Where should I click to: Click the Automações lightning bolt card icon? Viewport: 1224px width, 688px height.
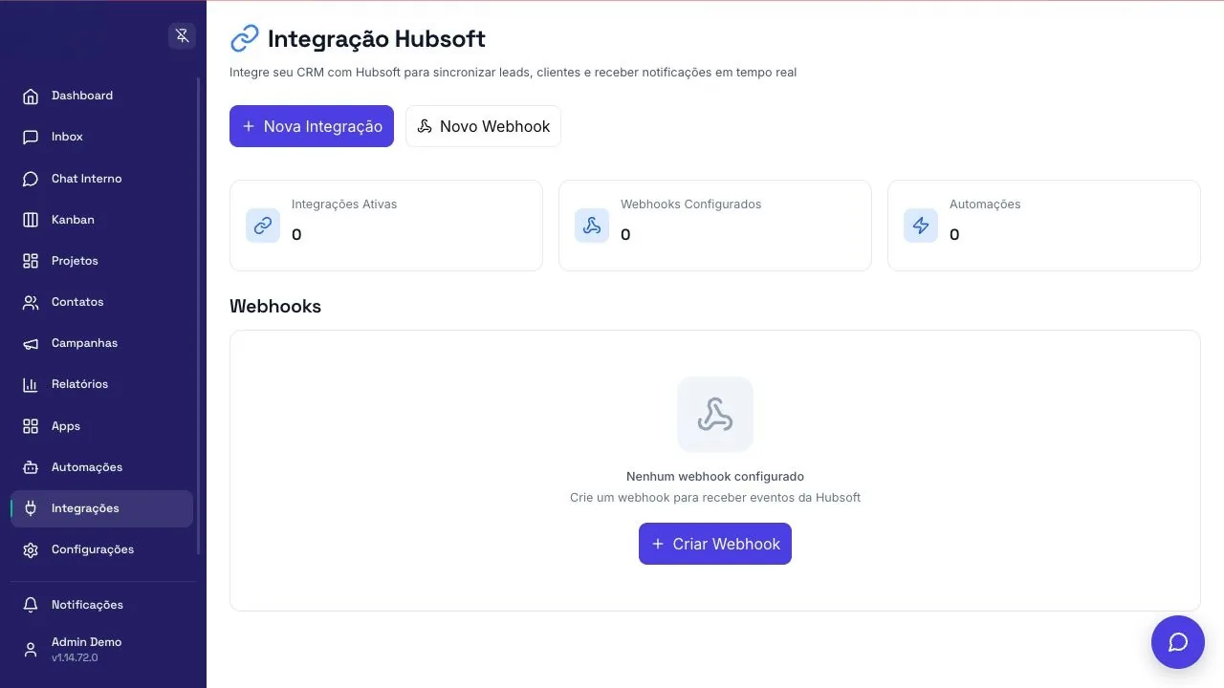click(x=921, y=226)
